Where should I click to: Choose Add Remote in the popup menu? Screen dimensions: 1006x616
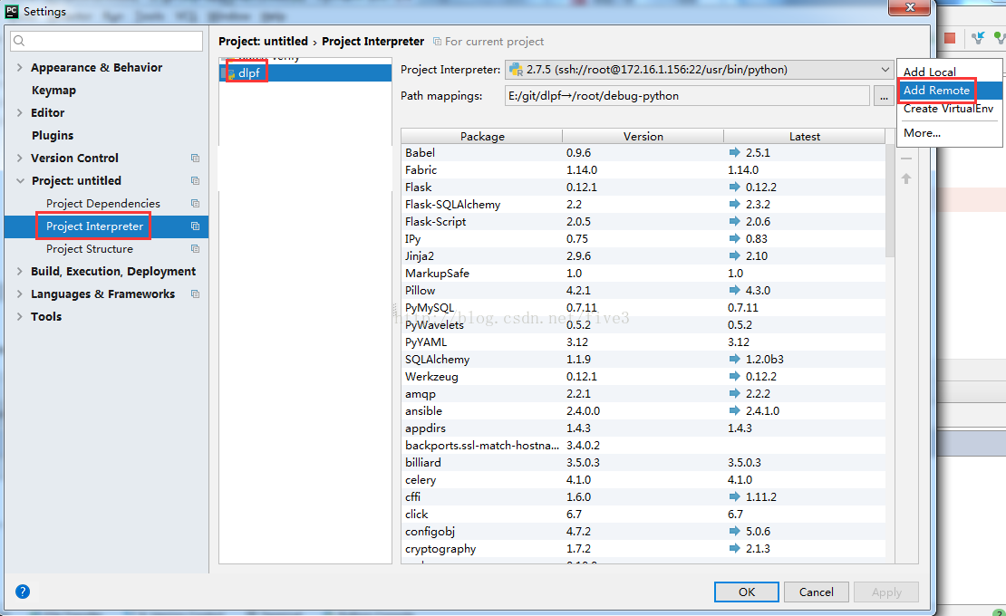(949, 91)
